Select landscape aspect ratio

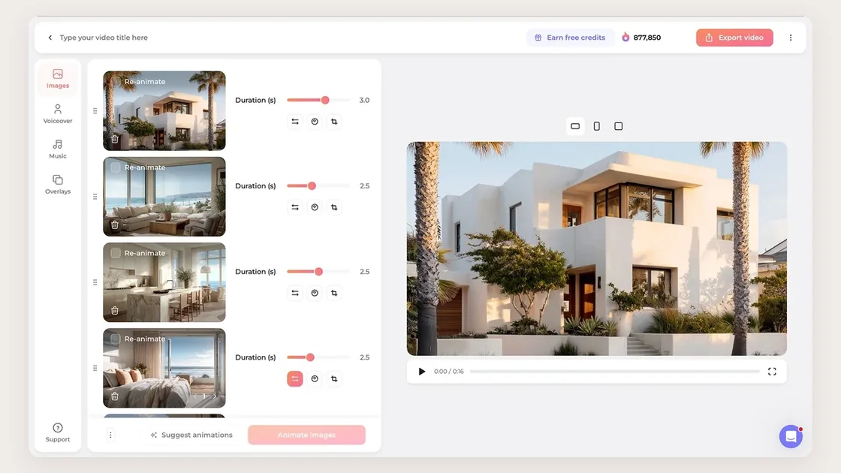pyautogui.click(x=575, y=127)
